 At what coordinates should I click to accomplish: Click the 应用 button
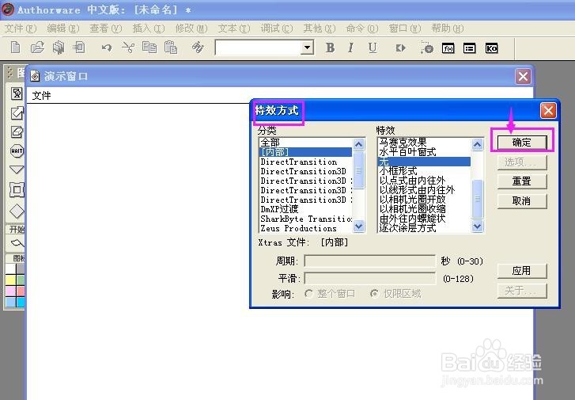tap(522, 271)
